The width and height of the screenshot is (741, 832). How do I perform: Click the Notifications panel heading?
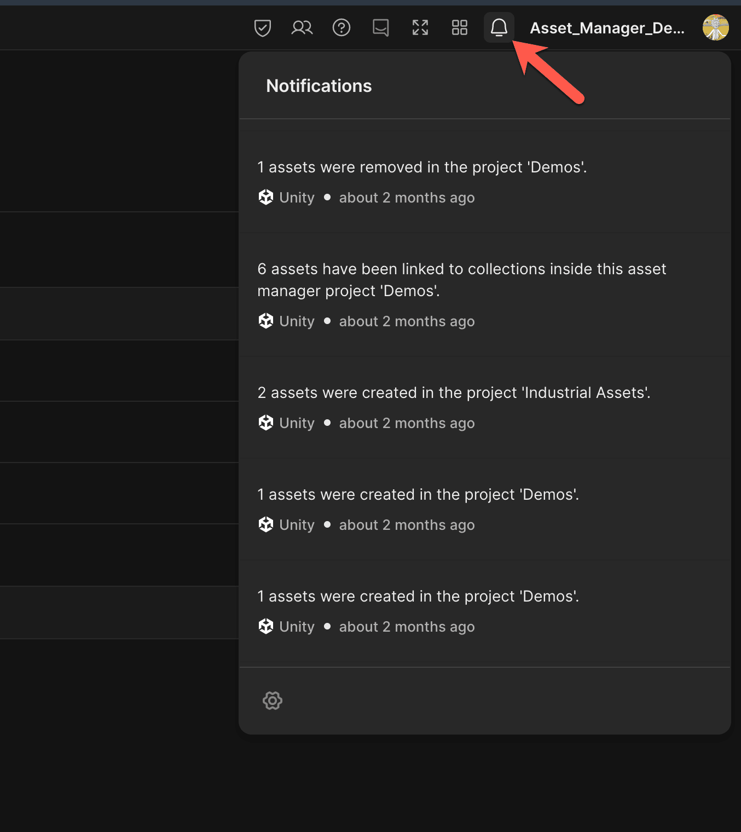coord(319,86)
